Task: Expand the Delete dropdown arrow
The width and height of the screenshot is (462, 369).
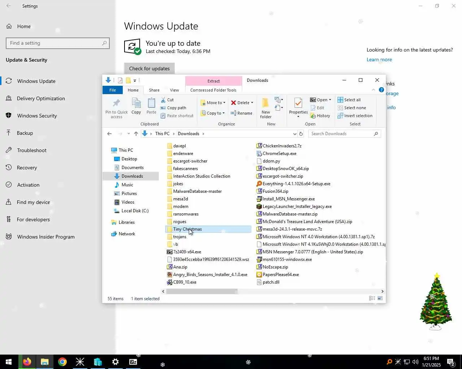Action: tap(252, 103)
